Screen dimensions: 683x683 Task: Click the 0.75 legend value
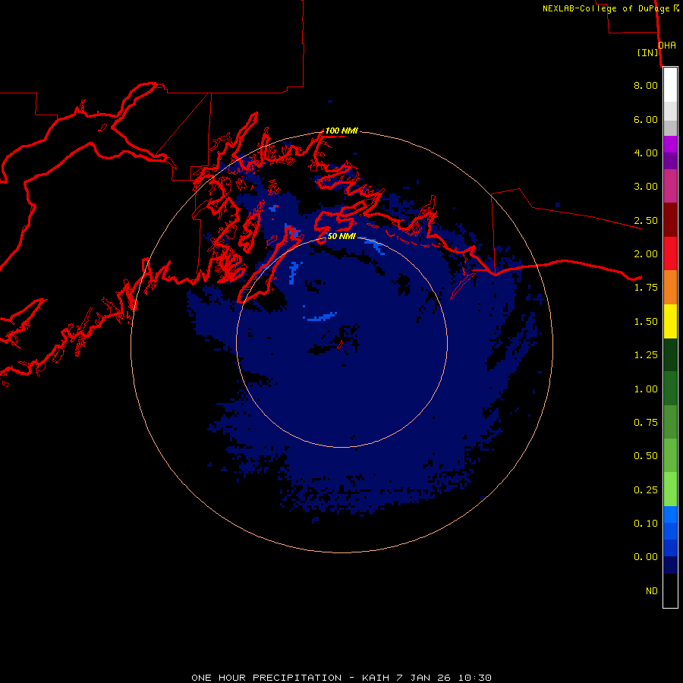646,423
